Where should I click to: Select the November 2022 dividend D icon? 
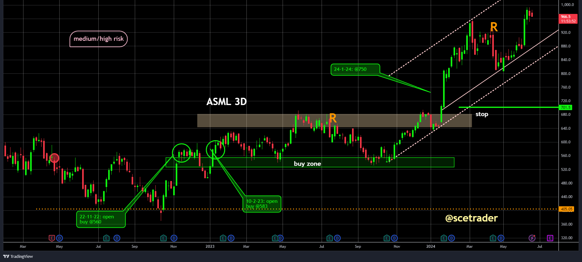(174, 238)
